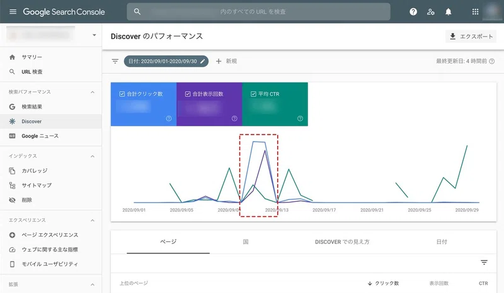Sort table by 表示回数 column header
Screen dimensions: 504x293
pos(438,284)
